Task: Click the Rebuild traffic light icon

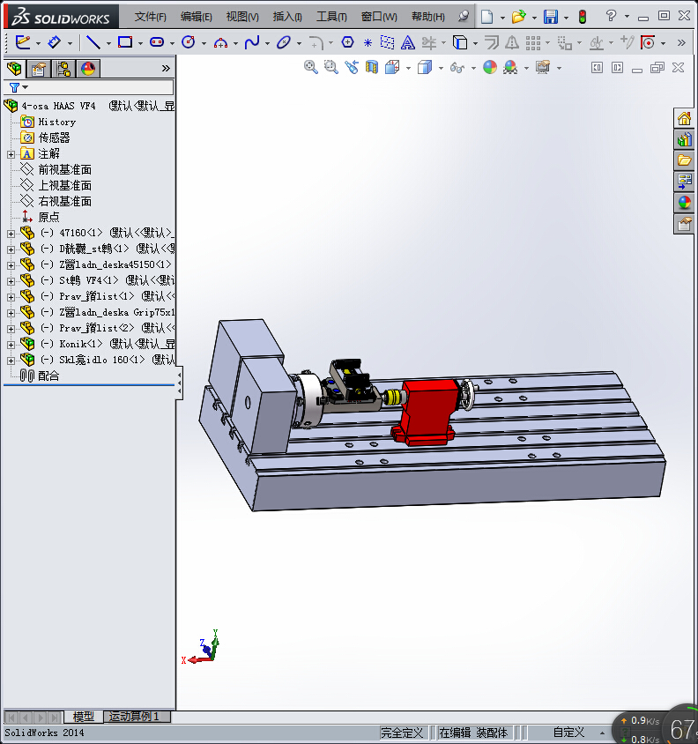Action: click(x=583, y=17)
